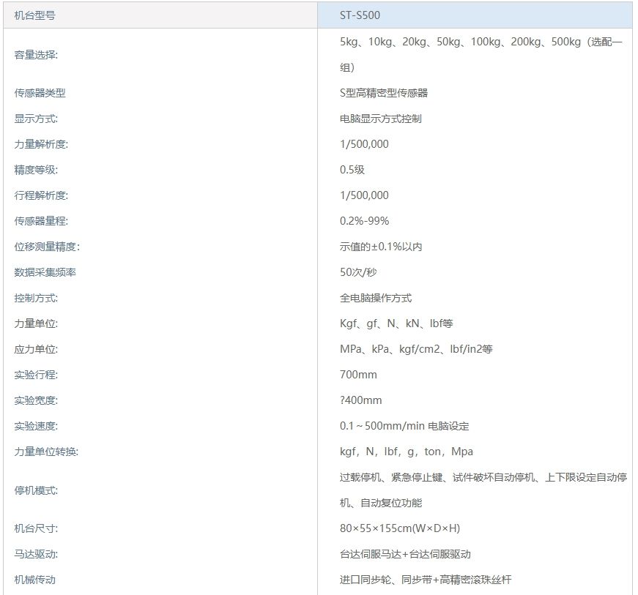Select the 力量解析度 row label
Screen dimensions: 638x595
[41, 144]
